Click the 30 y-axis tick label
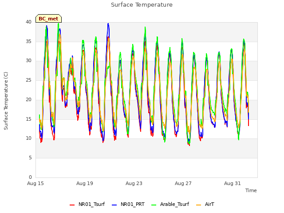Image resolution: width=284 pixels, height=213 pixels. (28, 61)
